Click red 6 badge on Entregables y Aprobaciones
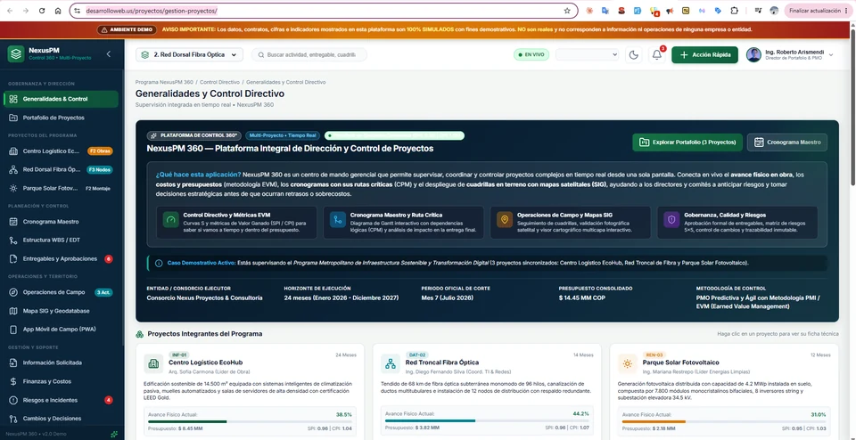This screenshot has height=440, width=856. [108, 258]
